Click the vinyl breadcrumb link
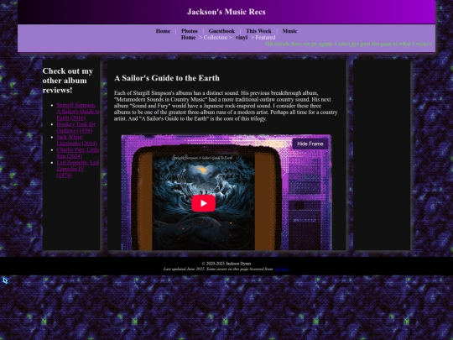 click(242, 38)
